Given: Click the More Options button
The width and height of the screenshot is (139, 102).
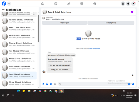Looking at the screenshot, I should point(111,23).
